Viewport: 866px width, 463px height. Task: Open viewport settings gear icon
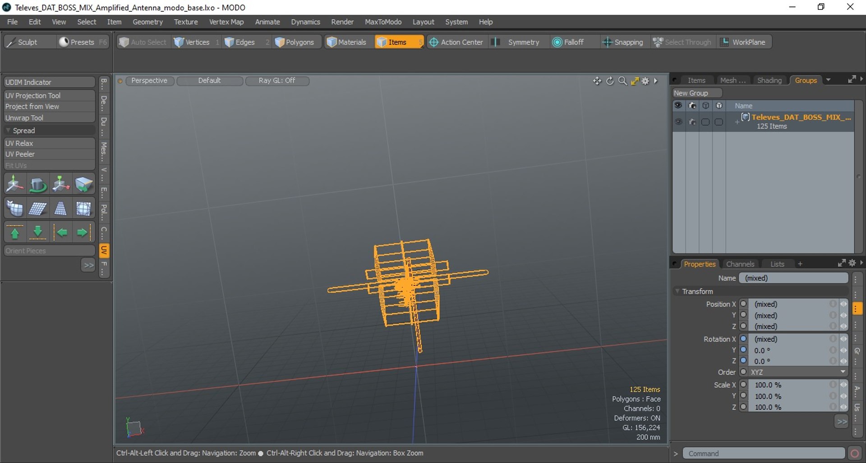pyautogui.click(x=645, y=81)
